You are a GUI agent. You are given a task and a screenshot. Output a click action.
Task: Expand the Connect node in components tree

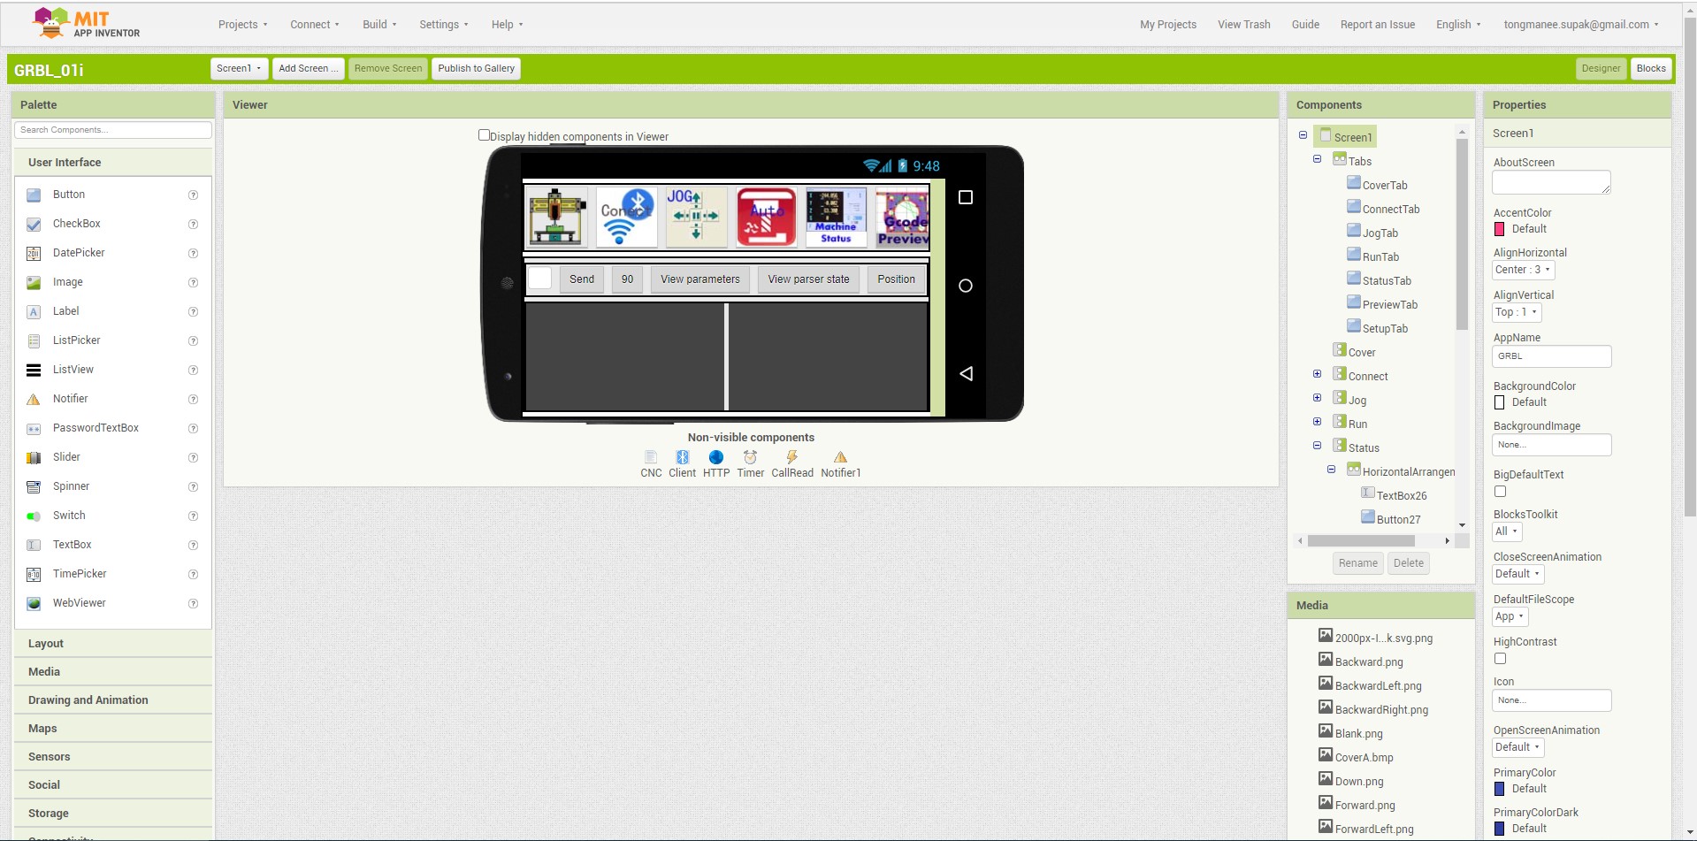tap(1317, 374)
